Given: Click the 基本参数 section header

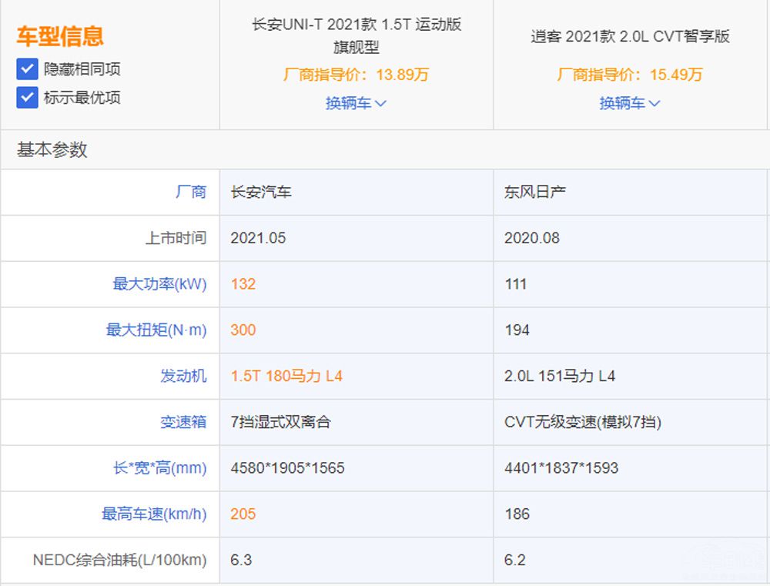Looking at the screenshot, I should [52, 150].
